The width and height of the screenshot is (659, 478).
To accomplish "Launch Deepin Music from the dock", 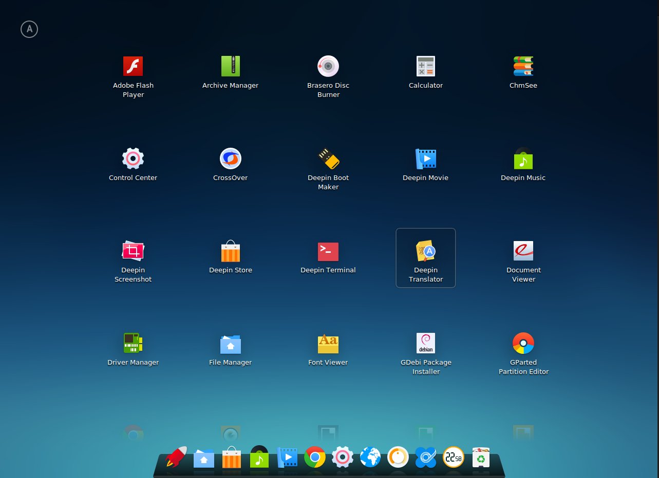I will (259, 456).
